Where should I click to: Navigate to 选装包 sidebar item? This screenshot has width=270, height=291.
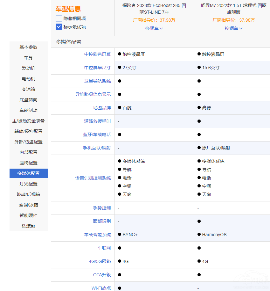29,226
